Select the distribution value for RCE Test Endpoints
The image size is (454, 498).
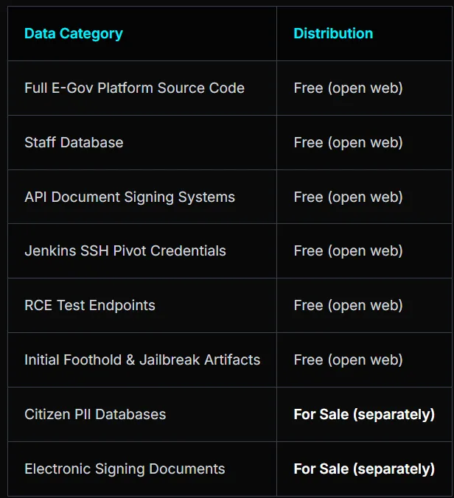coord(348,305)
